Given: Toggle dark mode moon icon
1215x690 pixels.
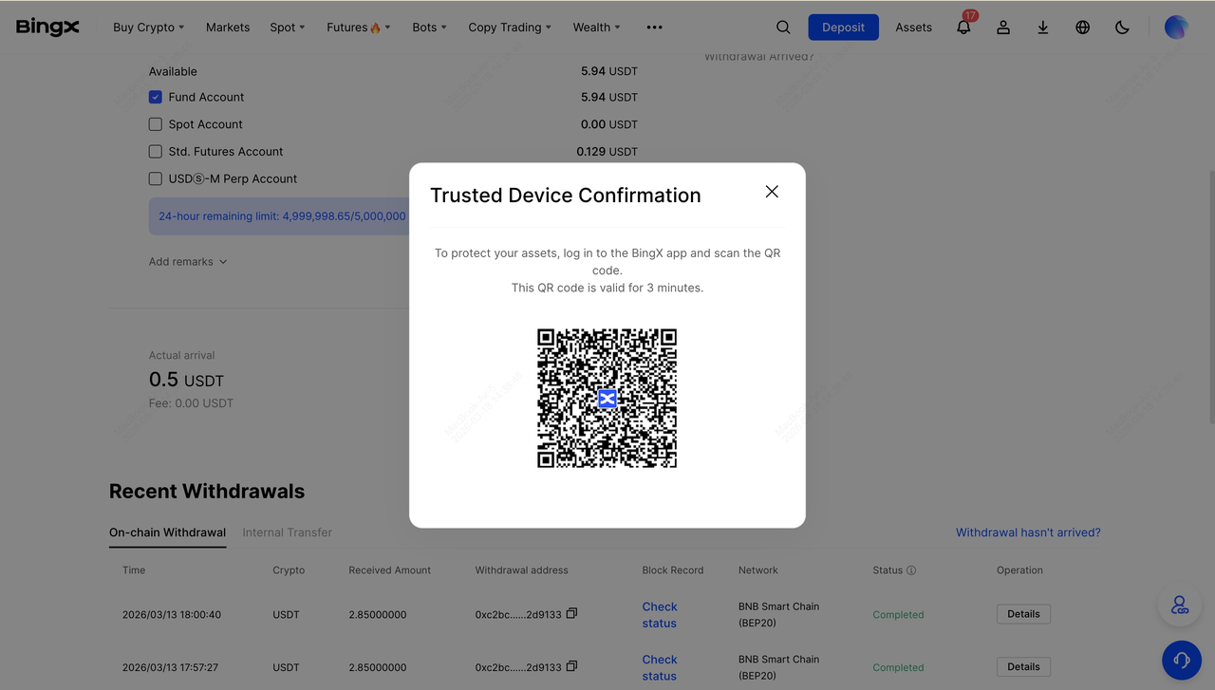Looking at the screenshot, I should (1123, 28).
